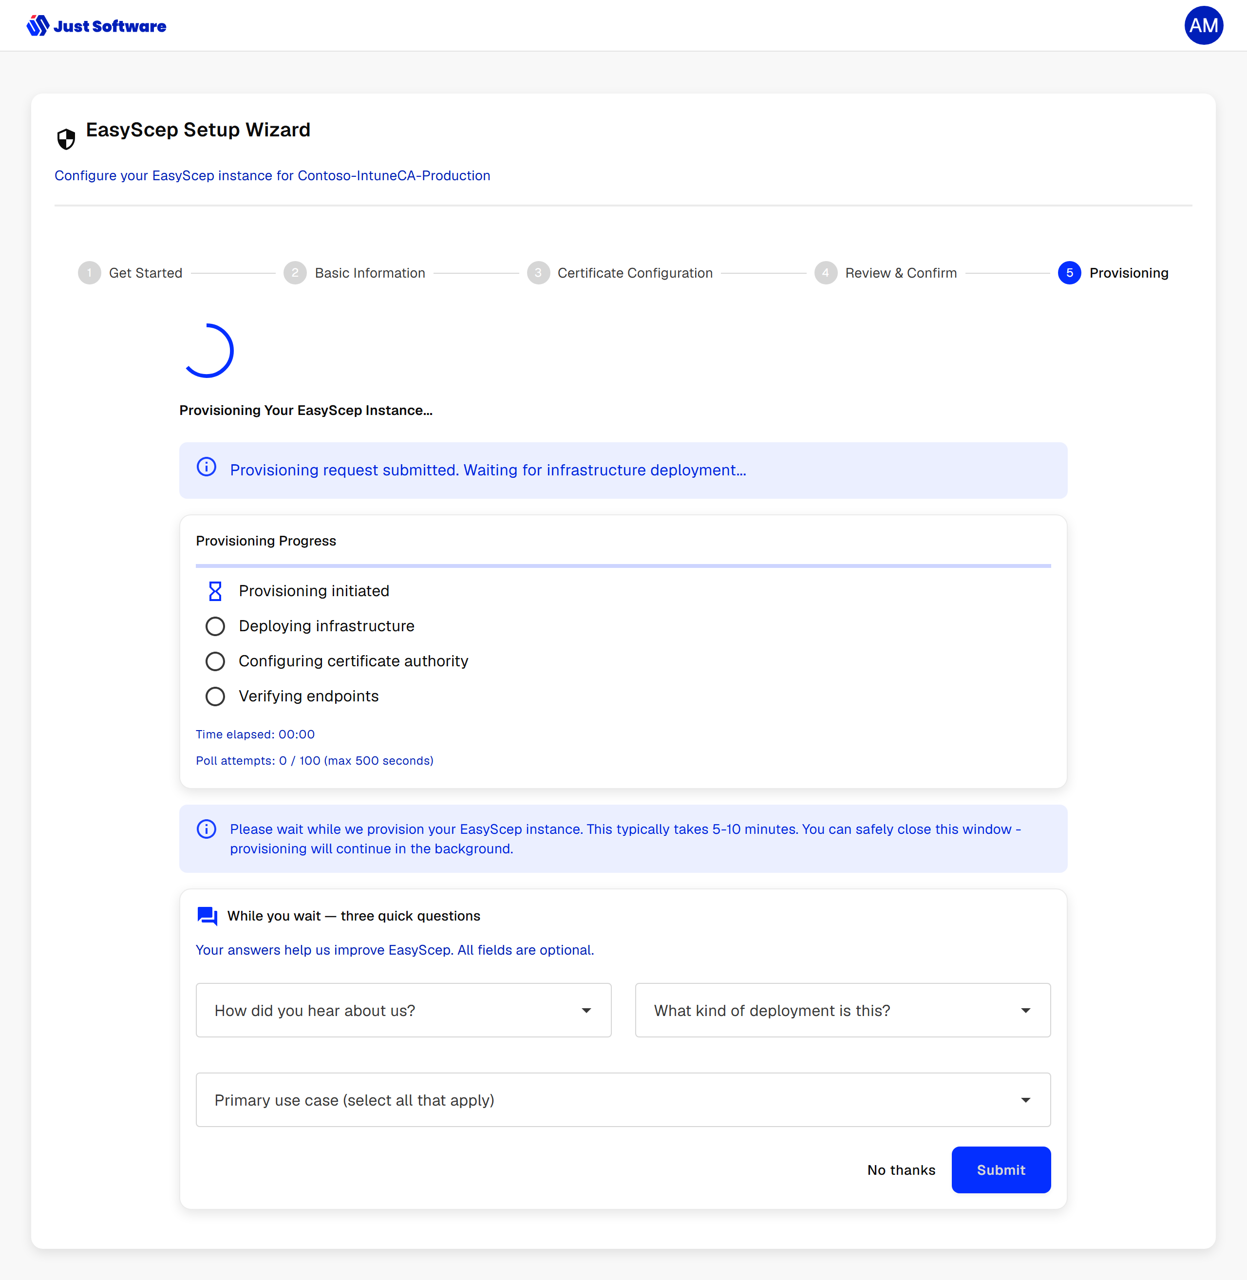This screenshot has height=1280, width=1247.
Task: Open the Primary use case dropdown
Action: [623, 1099]
